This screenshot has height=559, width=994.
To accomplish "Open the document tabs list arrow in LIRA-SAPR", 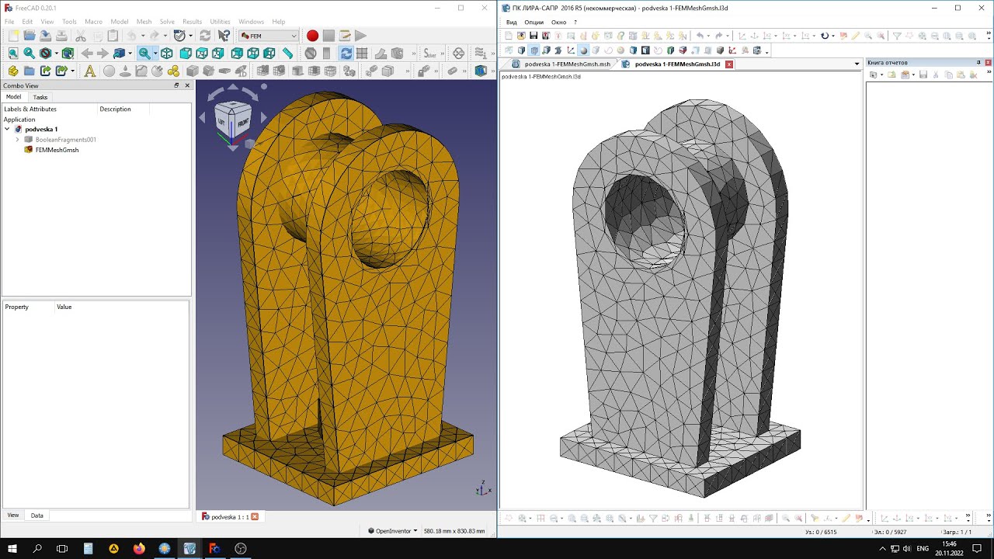I will click(x=857, y=64).
